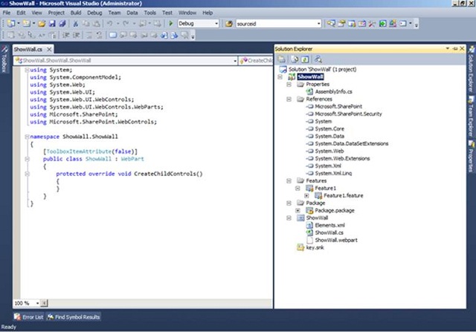Image resolution: width=476 pixels, height=332 pixels.
Task: Open the Debug menu
Action: (94, 13)
